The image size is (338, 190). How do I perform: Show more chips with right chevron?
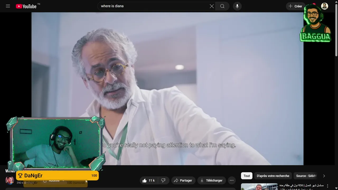click(x=324, y=176)
